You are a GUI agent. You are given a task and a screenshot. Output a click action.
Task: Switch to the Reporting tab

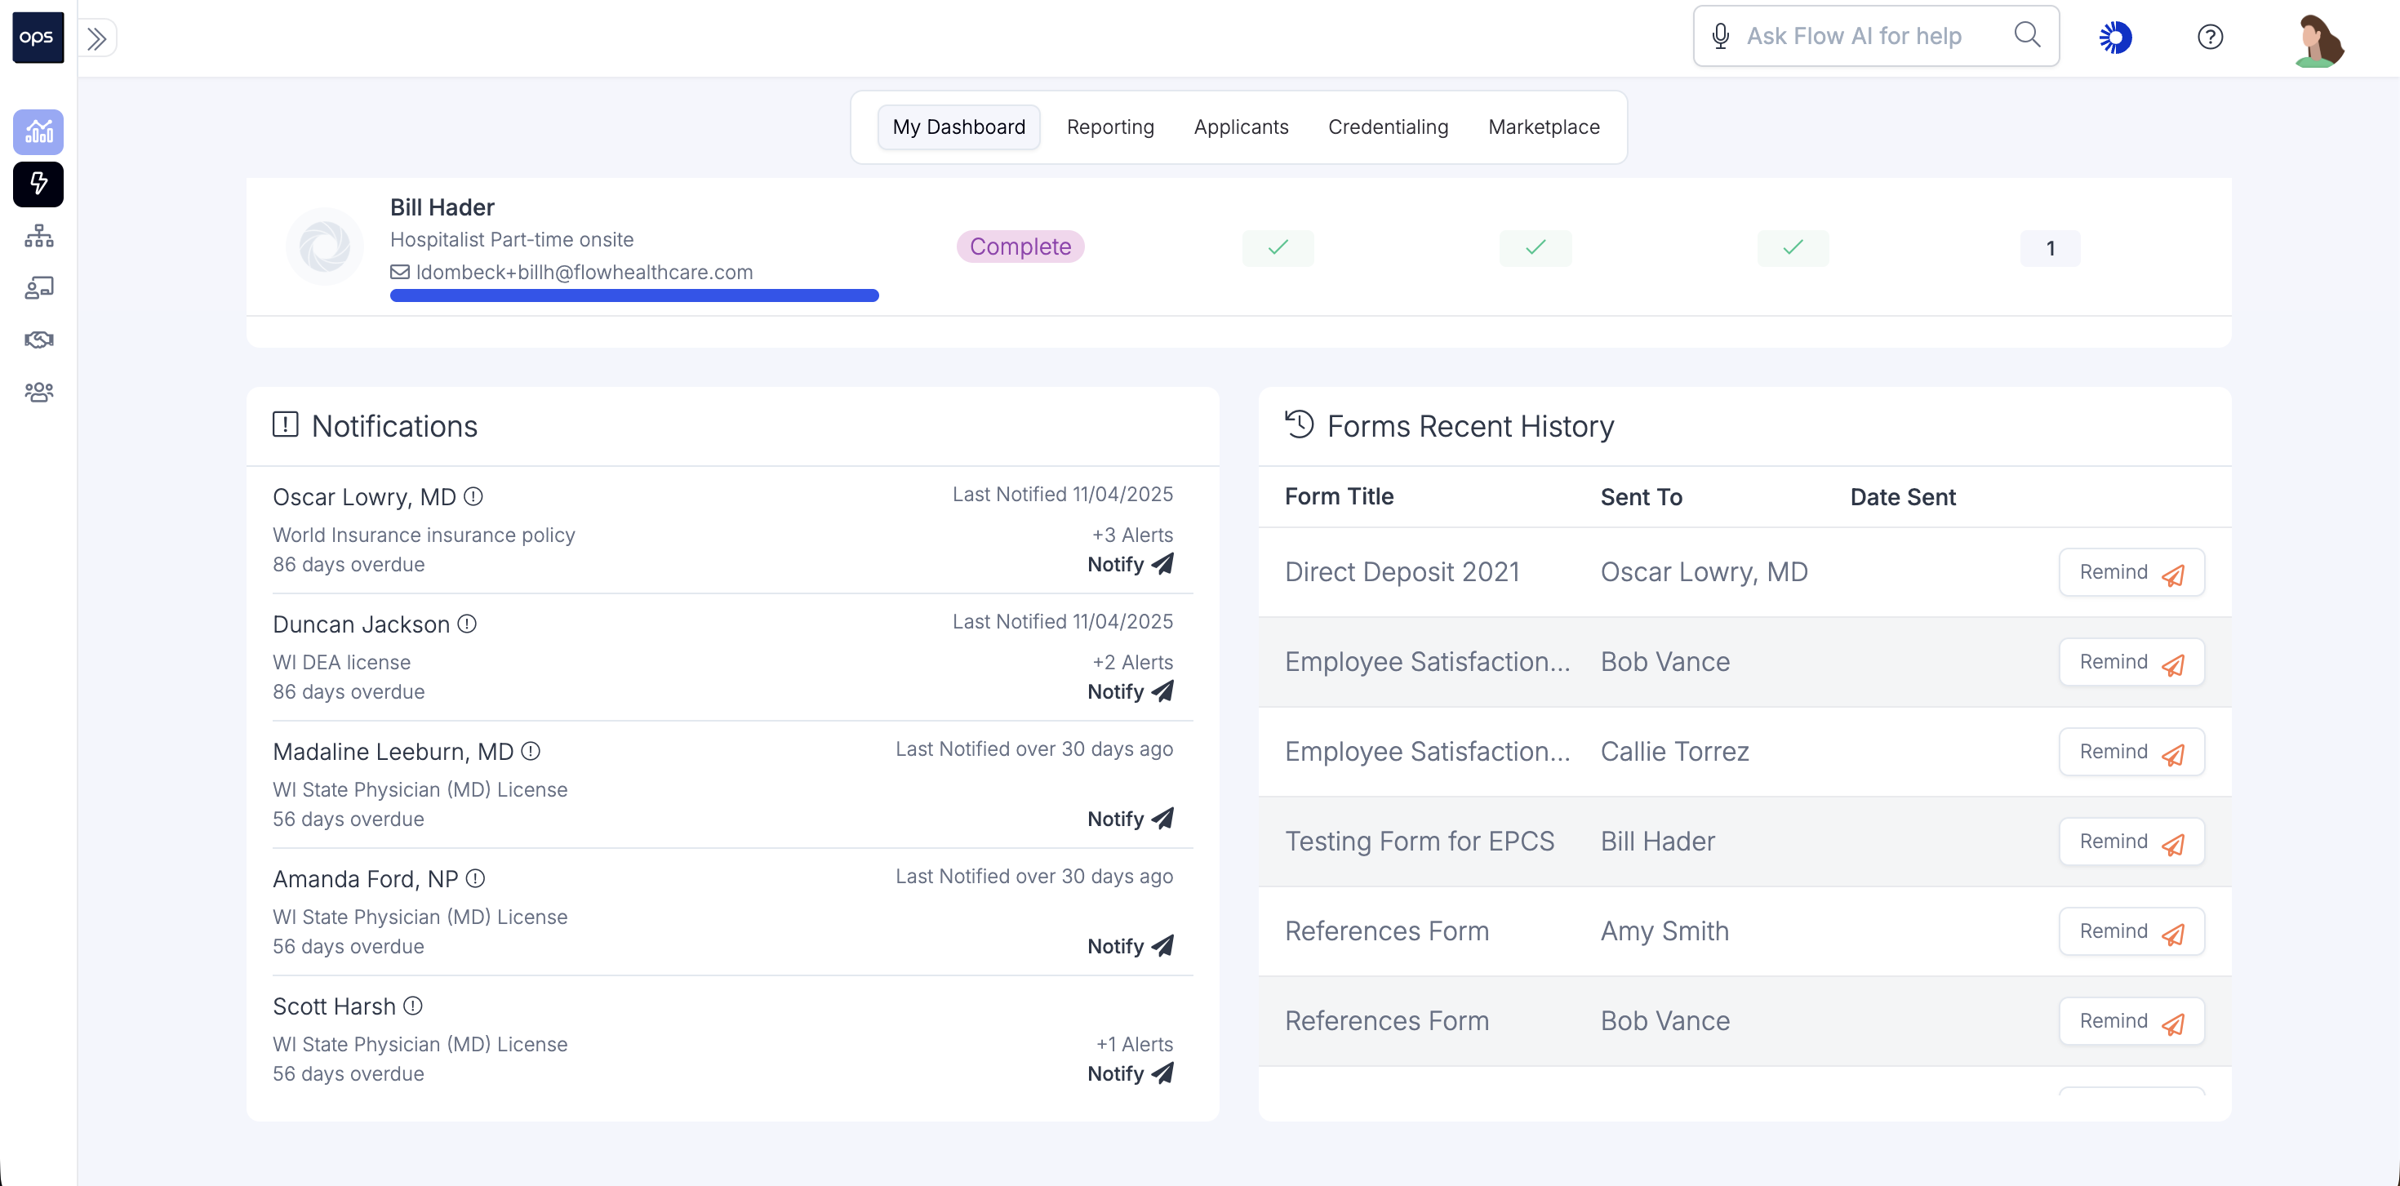tap(1109, 127)
